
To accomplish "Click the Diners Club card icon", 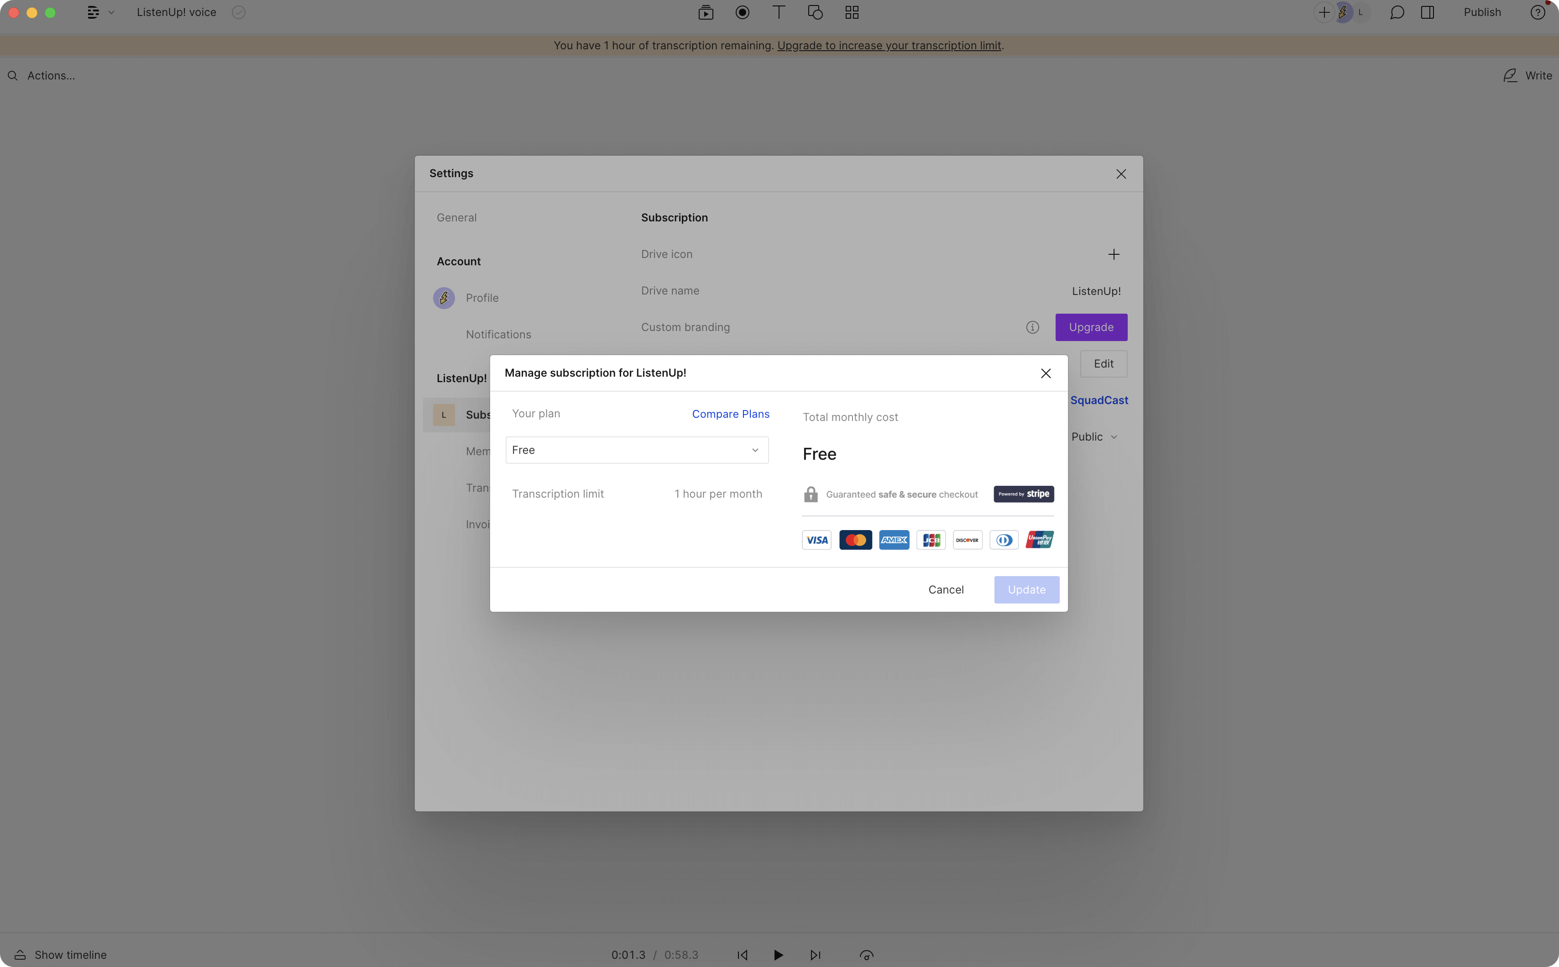I will 1004,540.
